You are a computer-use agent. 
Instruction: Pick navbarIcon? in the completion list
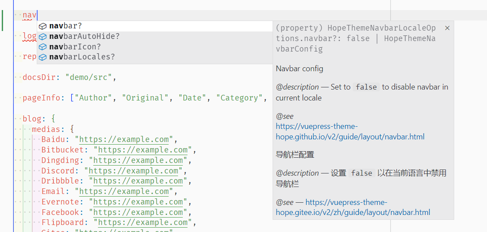154,47
